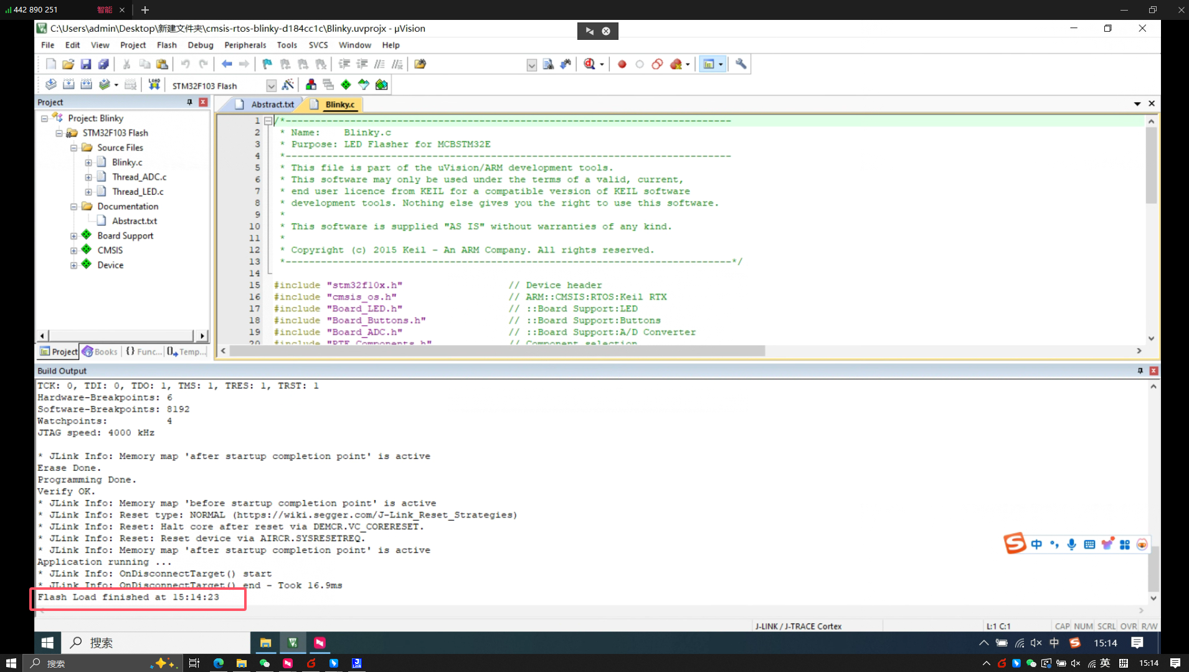Open the Peripherals menu
Image resolution: width=1189 pixels, height=672 pixels.
click(245, 45)
